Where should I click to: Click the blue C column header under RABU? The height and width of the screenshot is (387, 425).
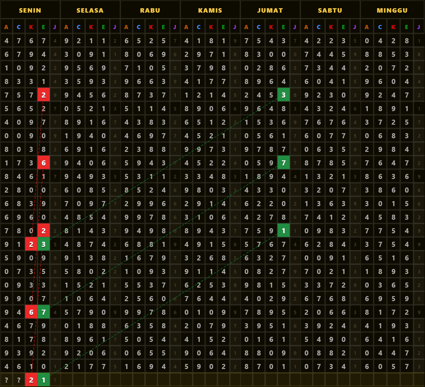(139, 27)
